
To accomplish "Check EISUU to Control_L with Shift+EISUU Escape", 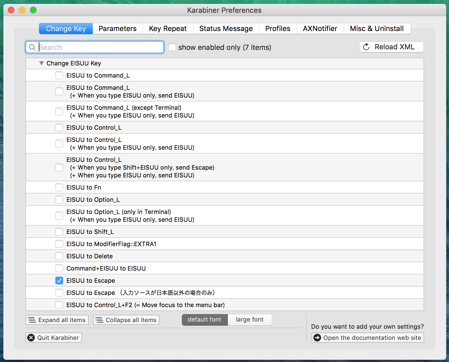I will tap(59, 167).
